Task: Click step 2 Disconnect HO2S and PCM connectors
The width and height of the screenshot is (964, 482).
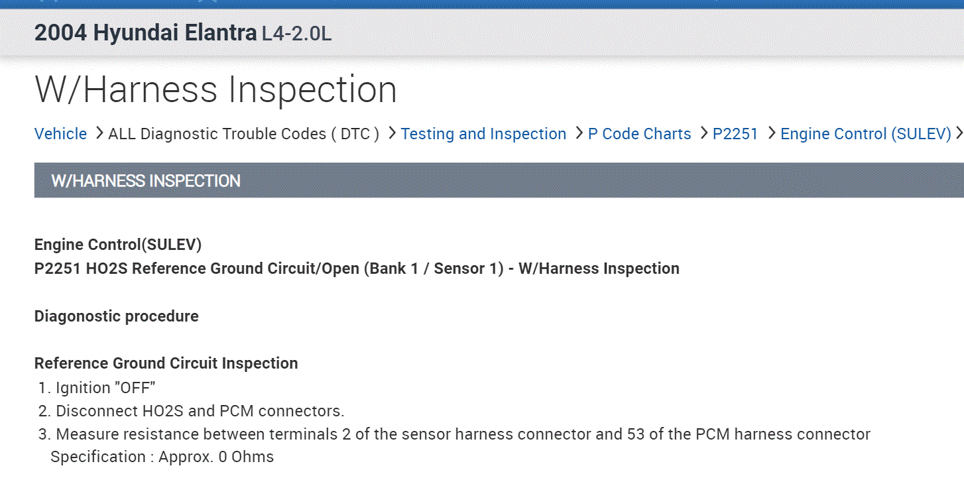Action: click(x=200, y=411)
